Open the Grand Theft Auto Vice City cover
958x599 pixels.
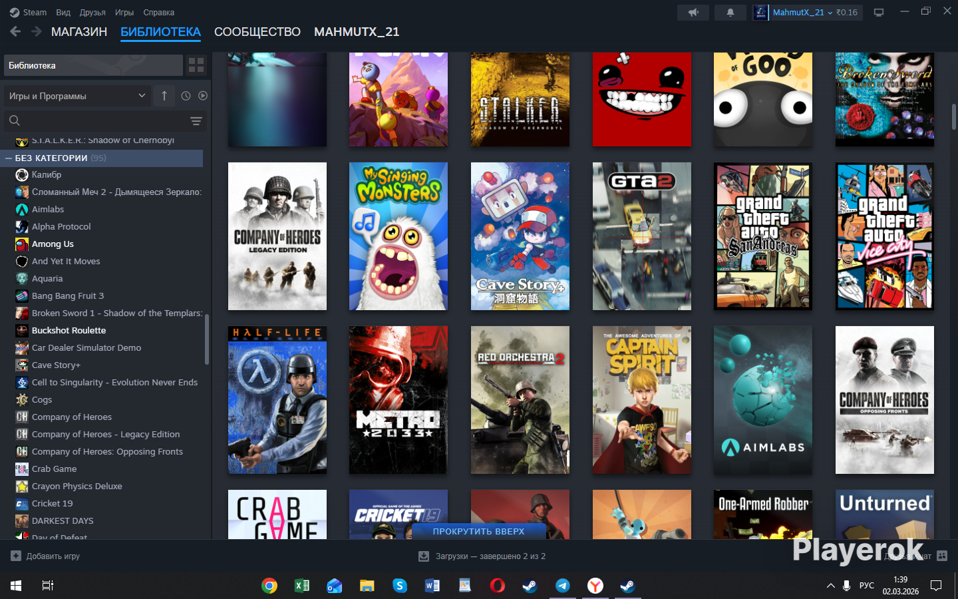885,236
